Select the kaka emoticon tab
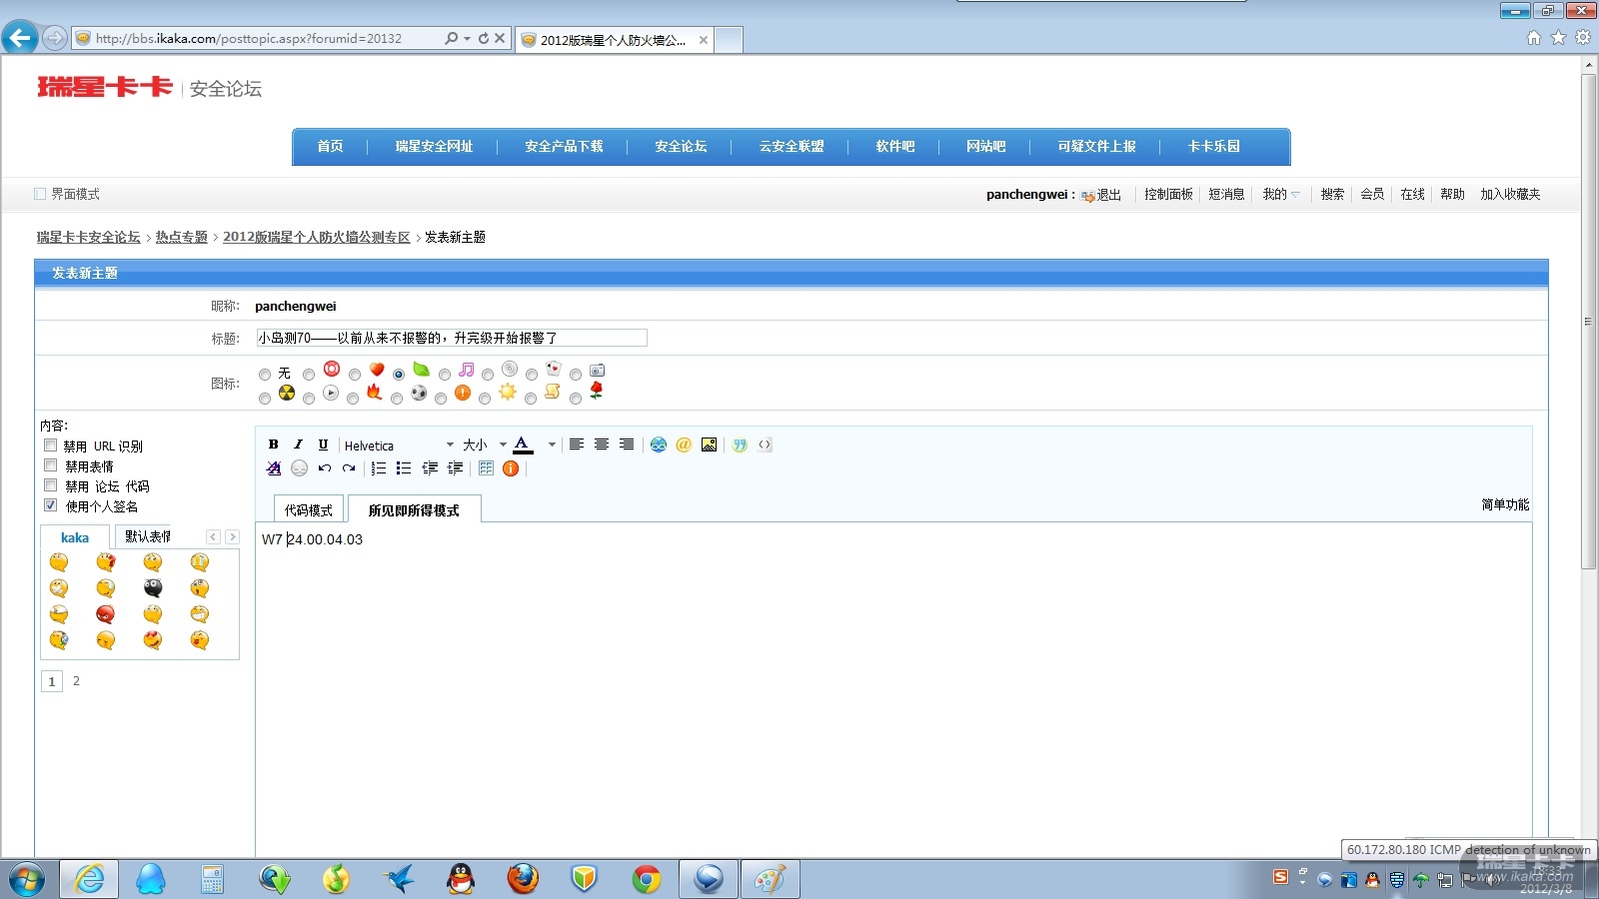Screen dimensions: 1599x899 click(x=75, y=537)
